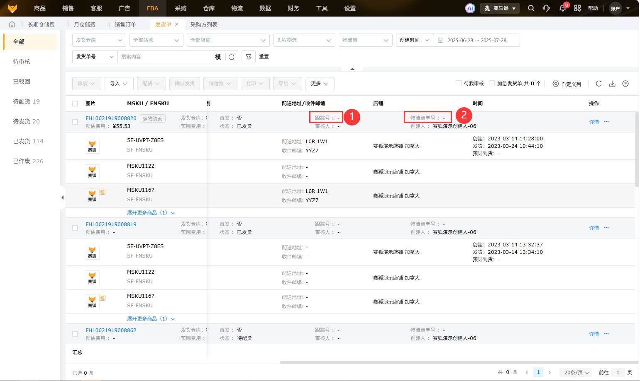
Task: Tick the 加急发货单 checkbox
Action: [492, 83]
